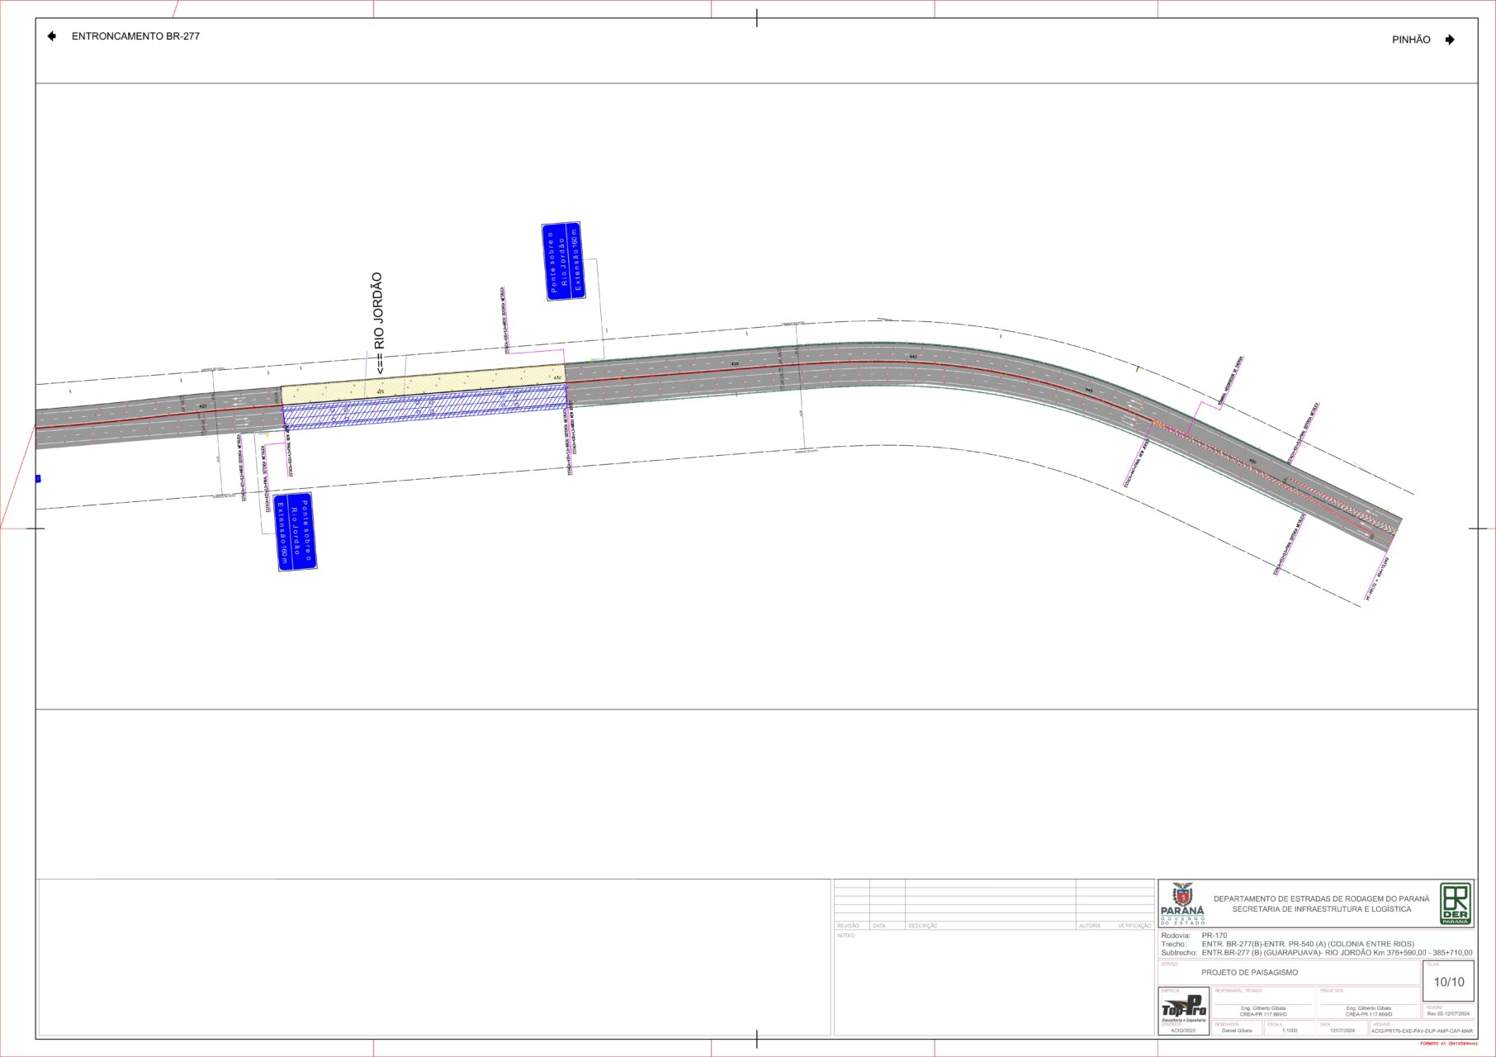Select the lower blue Ponte sobre o Rio Jordão sign
The height and width of the screenshot is (1057, 1496).
pyautogui.click(x=295, y=532)
